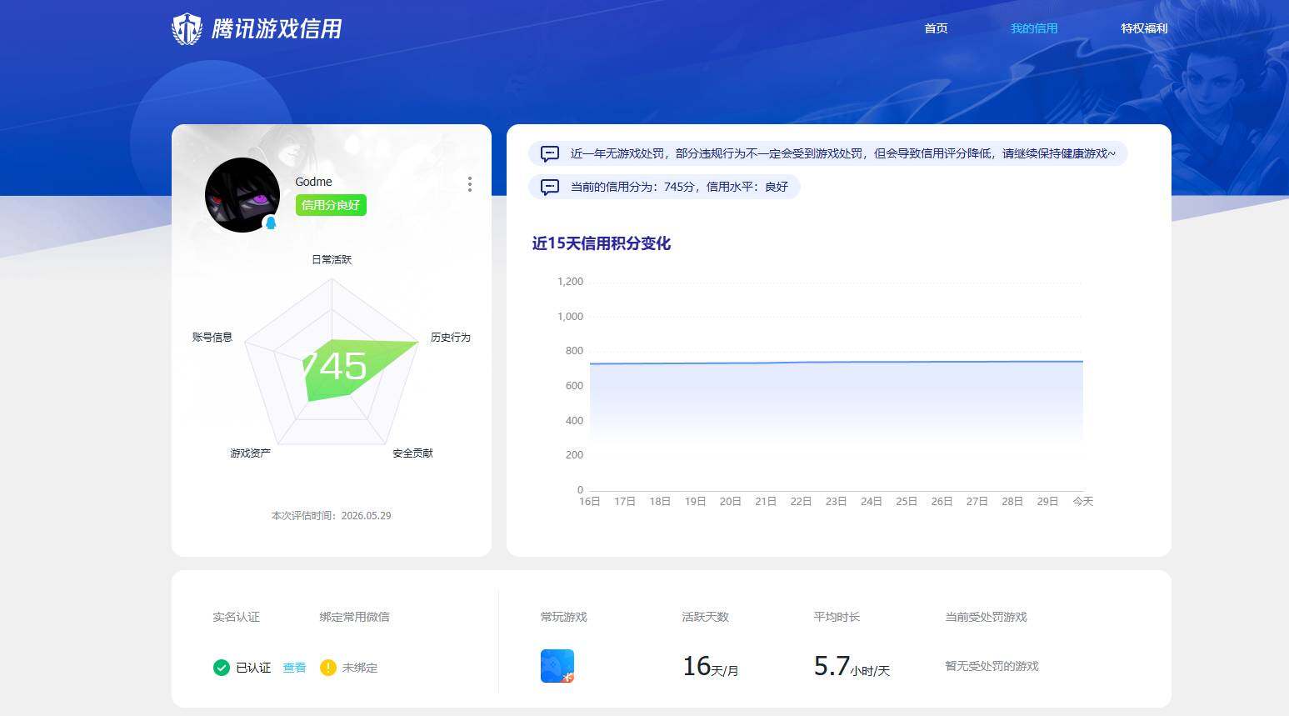The image size is (1289, 716).
Task: Click the 日常活跃 radar label
Action: (x=332, y=259)
